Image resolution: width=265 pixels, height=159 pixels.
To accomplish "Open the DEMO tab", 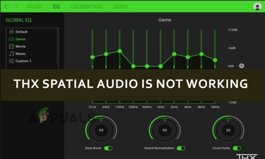I will (120, 6).
